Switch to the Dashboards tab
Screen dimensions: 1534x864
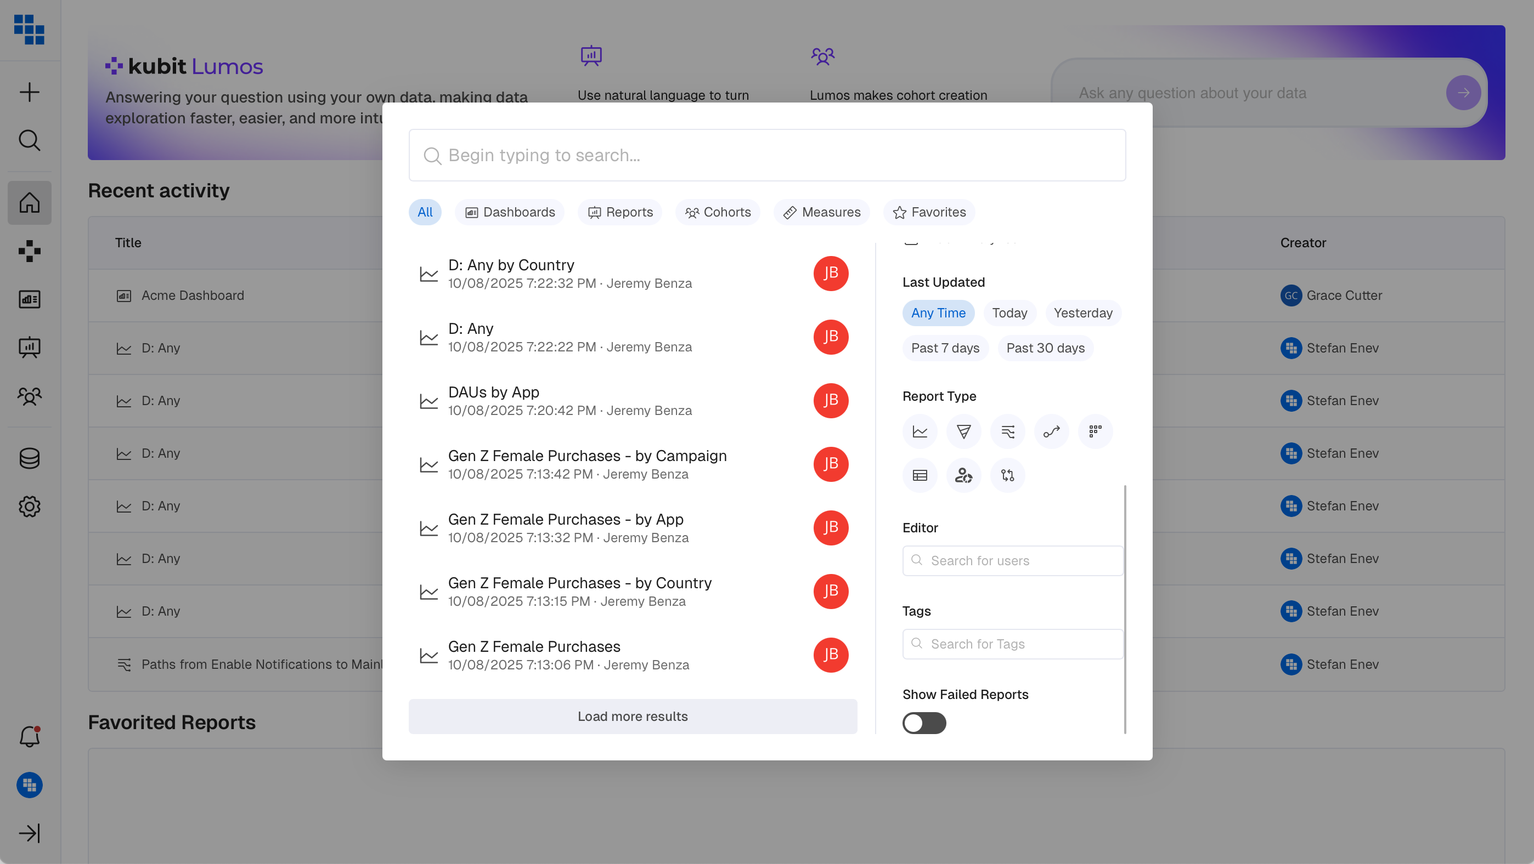(x=510, y=212)
